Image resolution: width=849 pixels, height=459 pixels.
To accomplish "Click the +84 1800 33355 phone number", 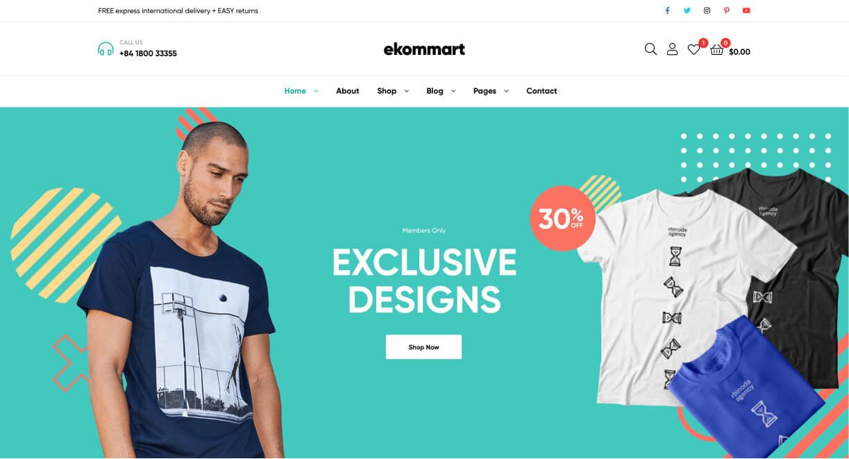I will 148,53.
